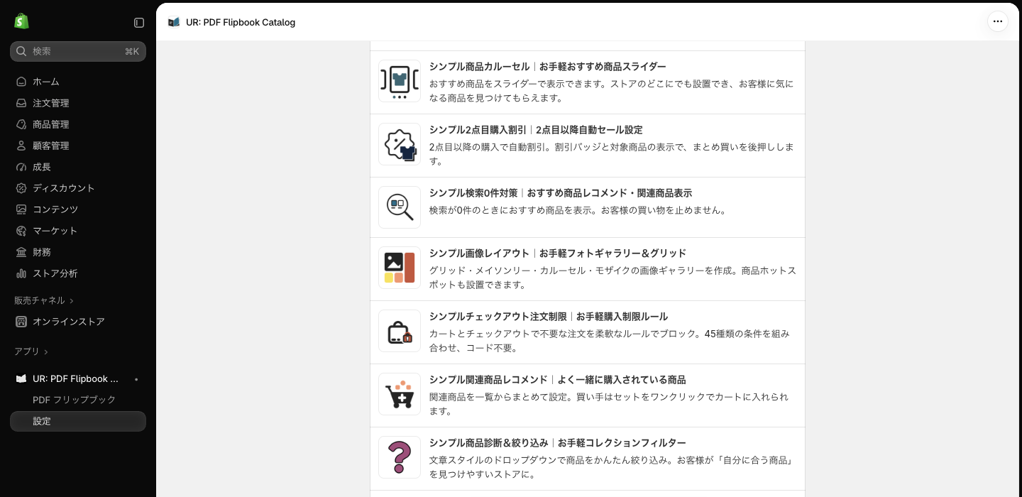The height and width of the screenshot is (497, 1022).
Task: Click the UR: PDF Flipbook Catalog header title
Action: pyautogui.click(x=241, y=22)
